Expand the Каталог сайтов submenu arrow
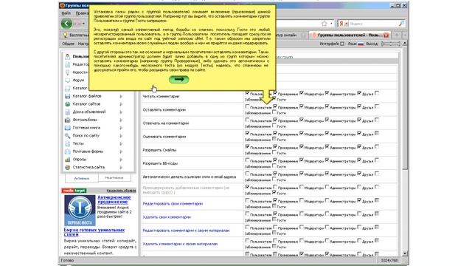This screenshot has width=472, height=266. coord(121,104)
